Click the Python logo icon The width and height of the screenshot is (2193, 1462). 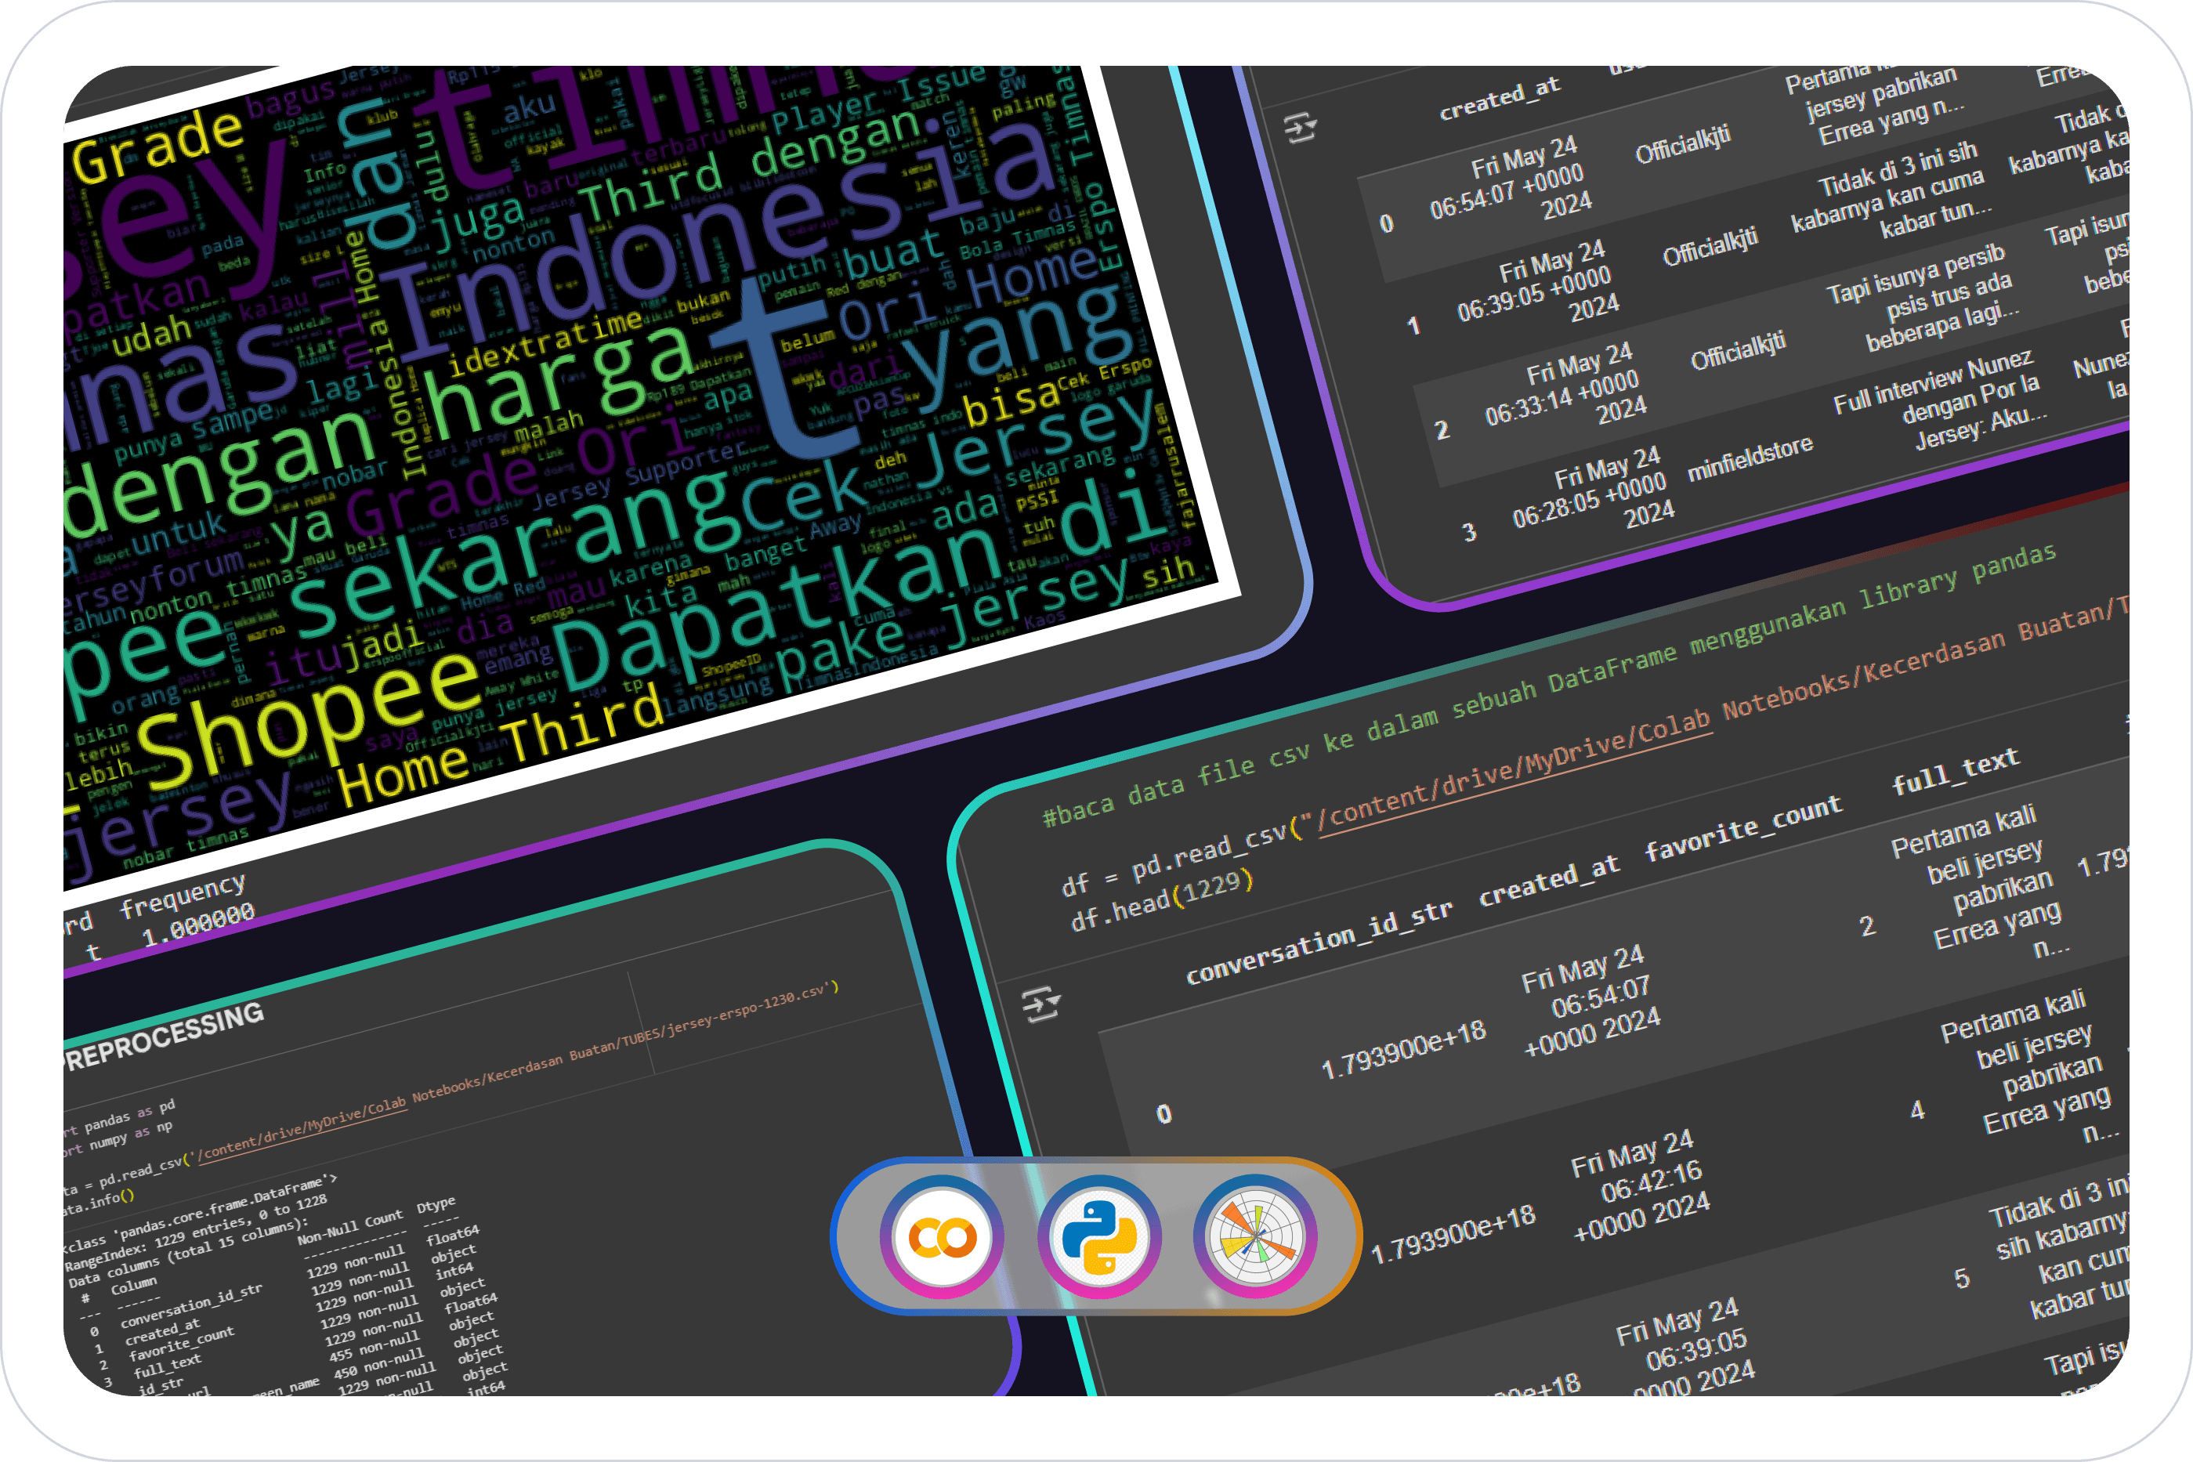tap(1099, 1236)
